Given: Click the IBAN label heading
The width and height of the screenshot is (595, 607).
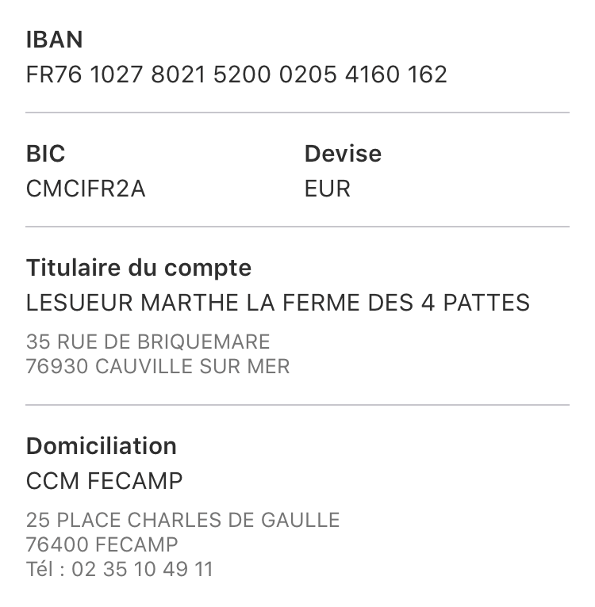Looking at the screenshot, I should (x=54, y=40).
